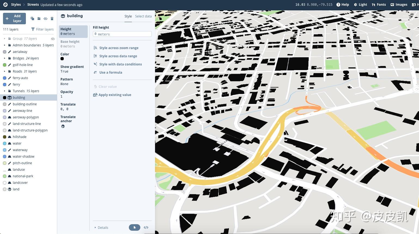Open Use a formula editor
This screenshot has width=419, height=234.
click(x=111, y=72)
